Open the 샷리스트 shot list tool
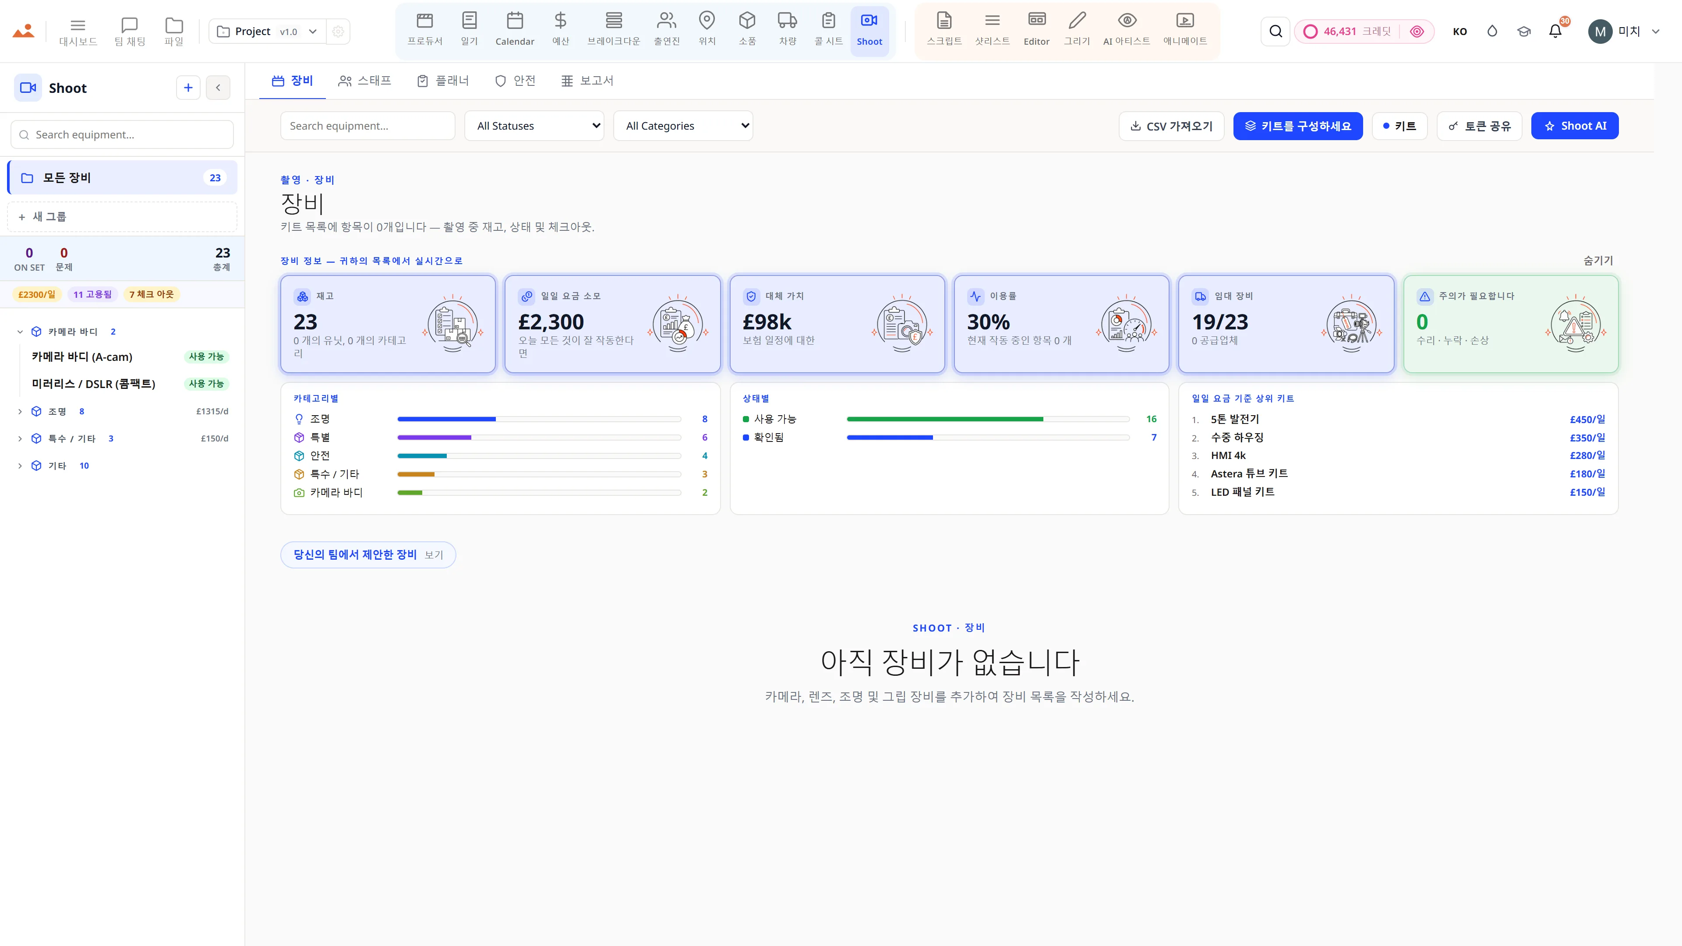This screenshot has height=946, width=1682. pyautogui.click(x=993, y=31)
